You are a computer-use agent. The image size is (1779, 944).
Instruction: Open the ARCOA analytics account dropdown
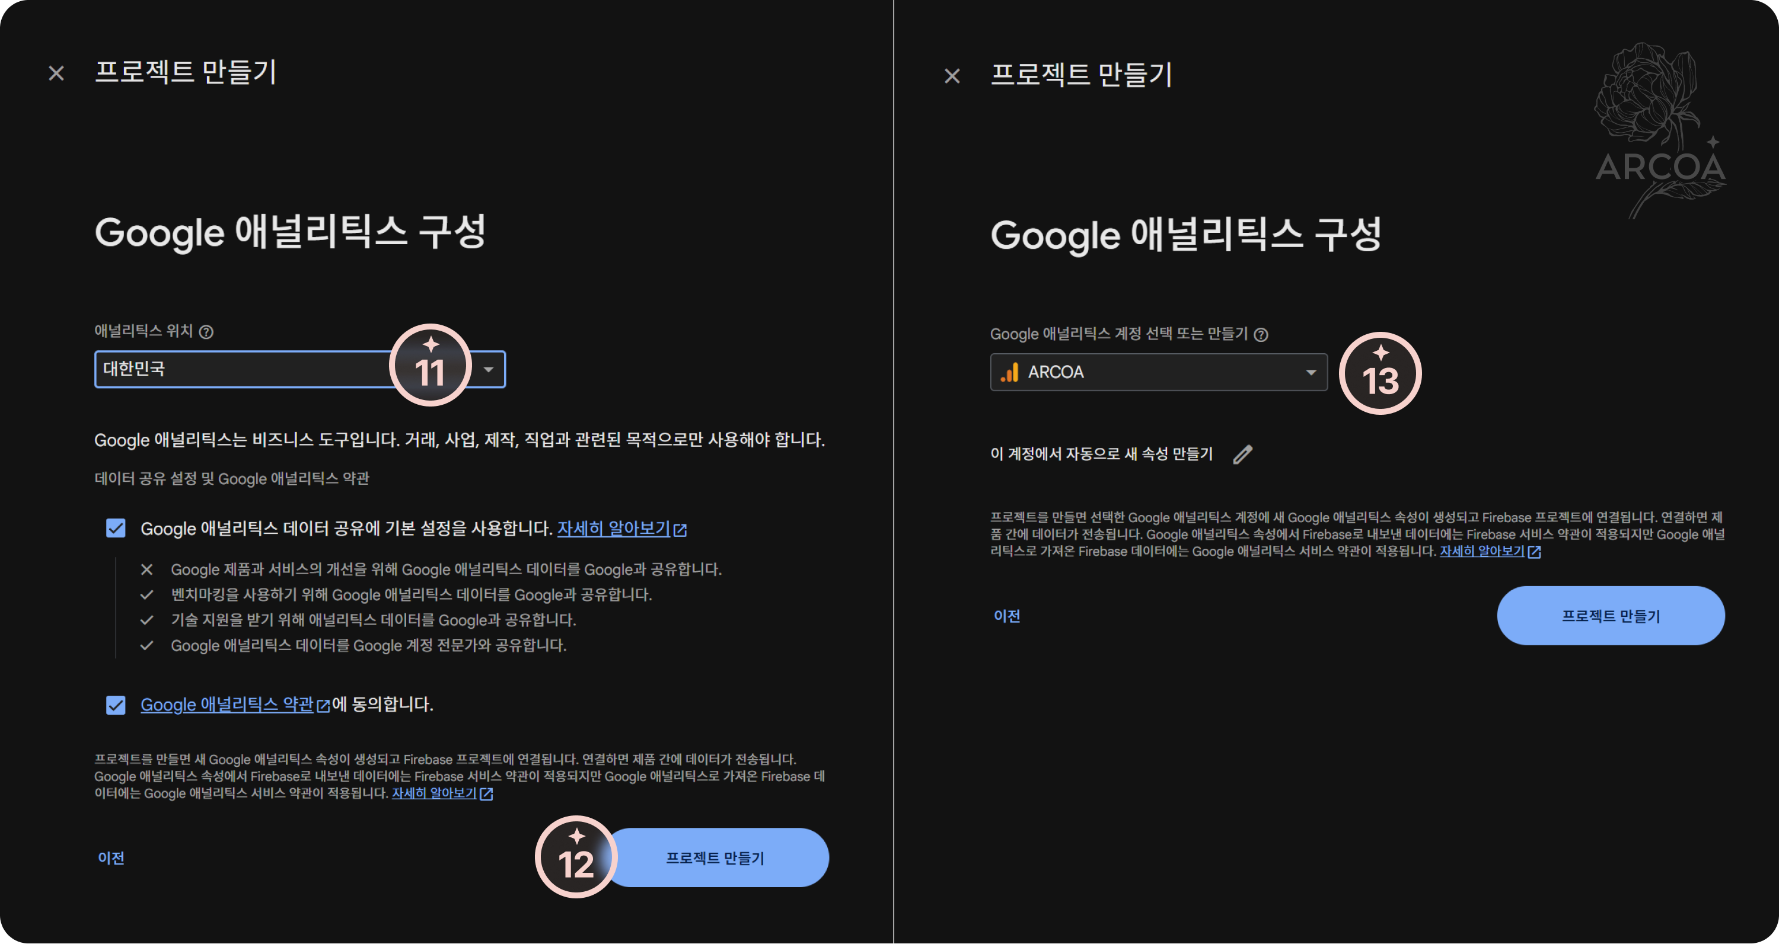click(1159, 372)
